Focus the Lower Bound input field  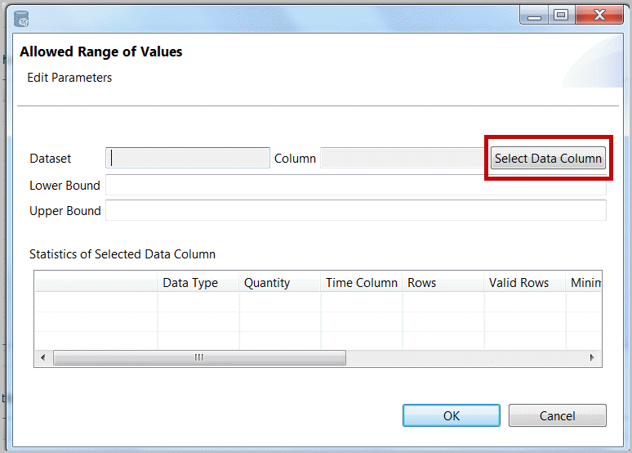click(x=355, y=185)
